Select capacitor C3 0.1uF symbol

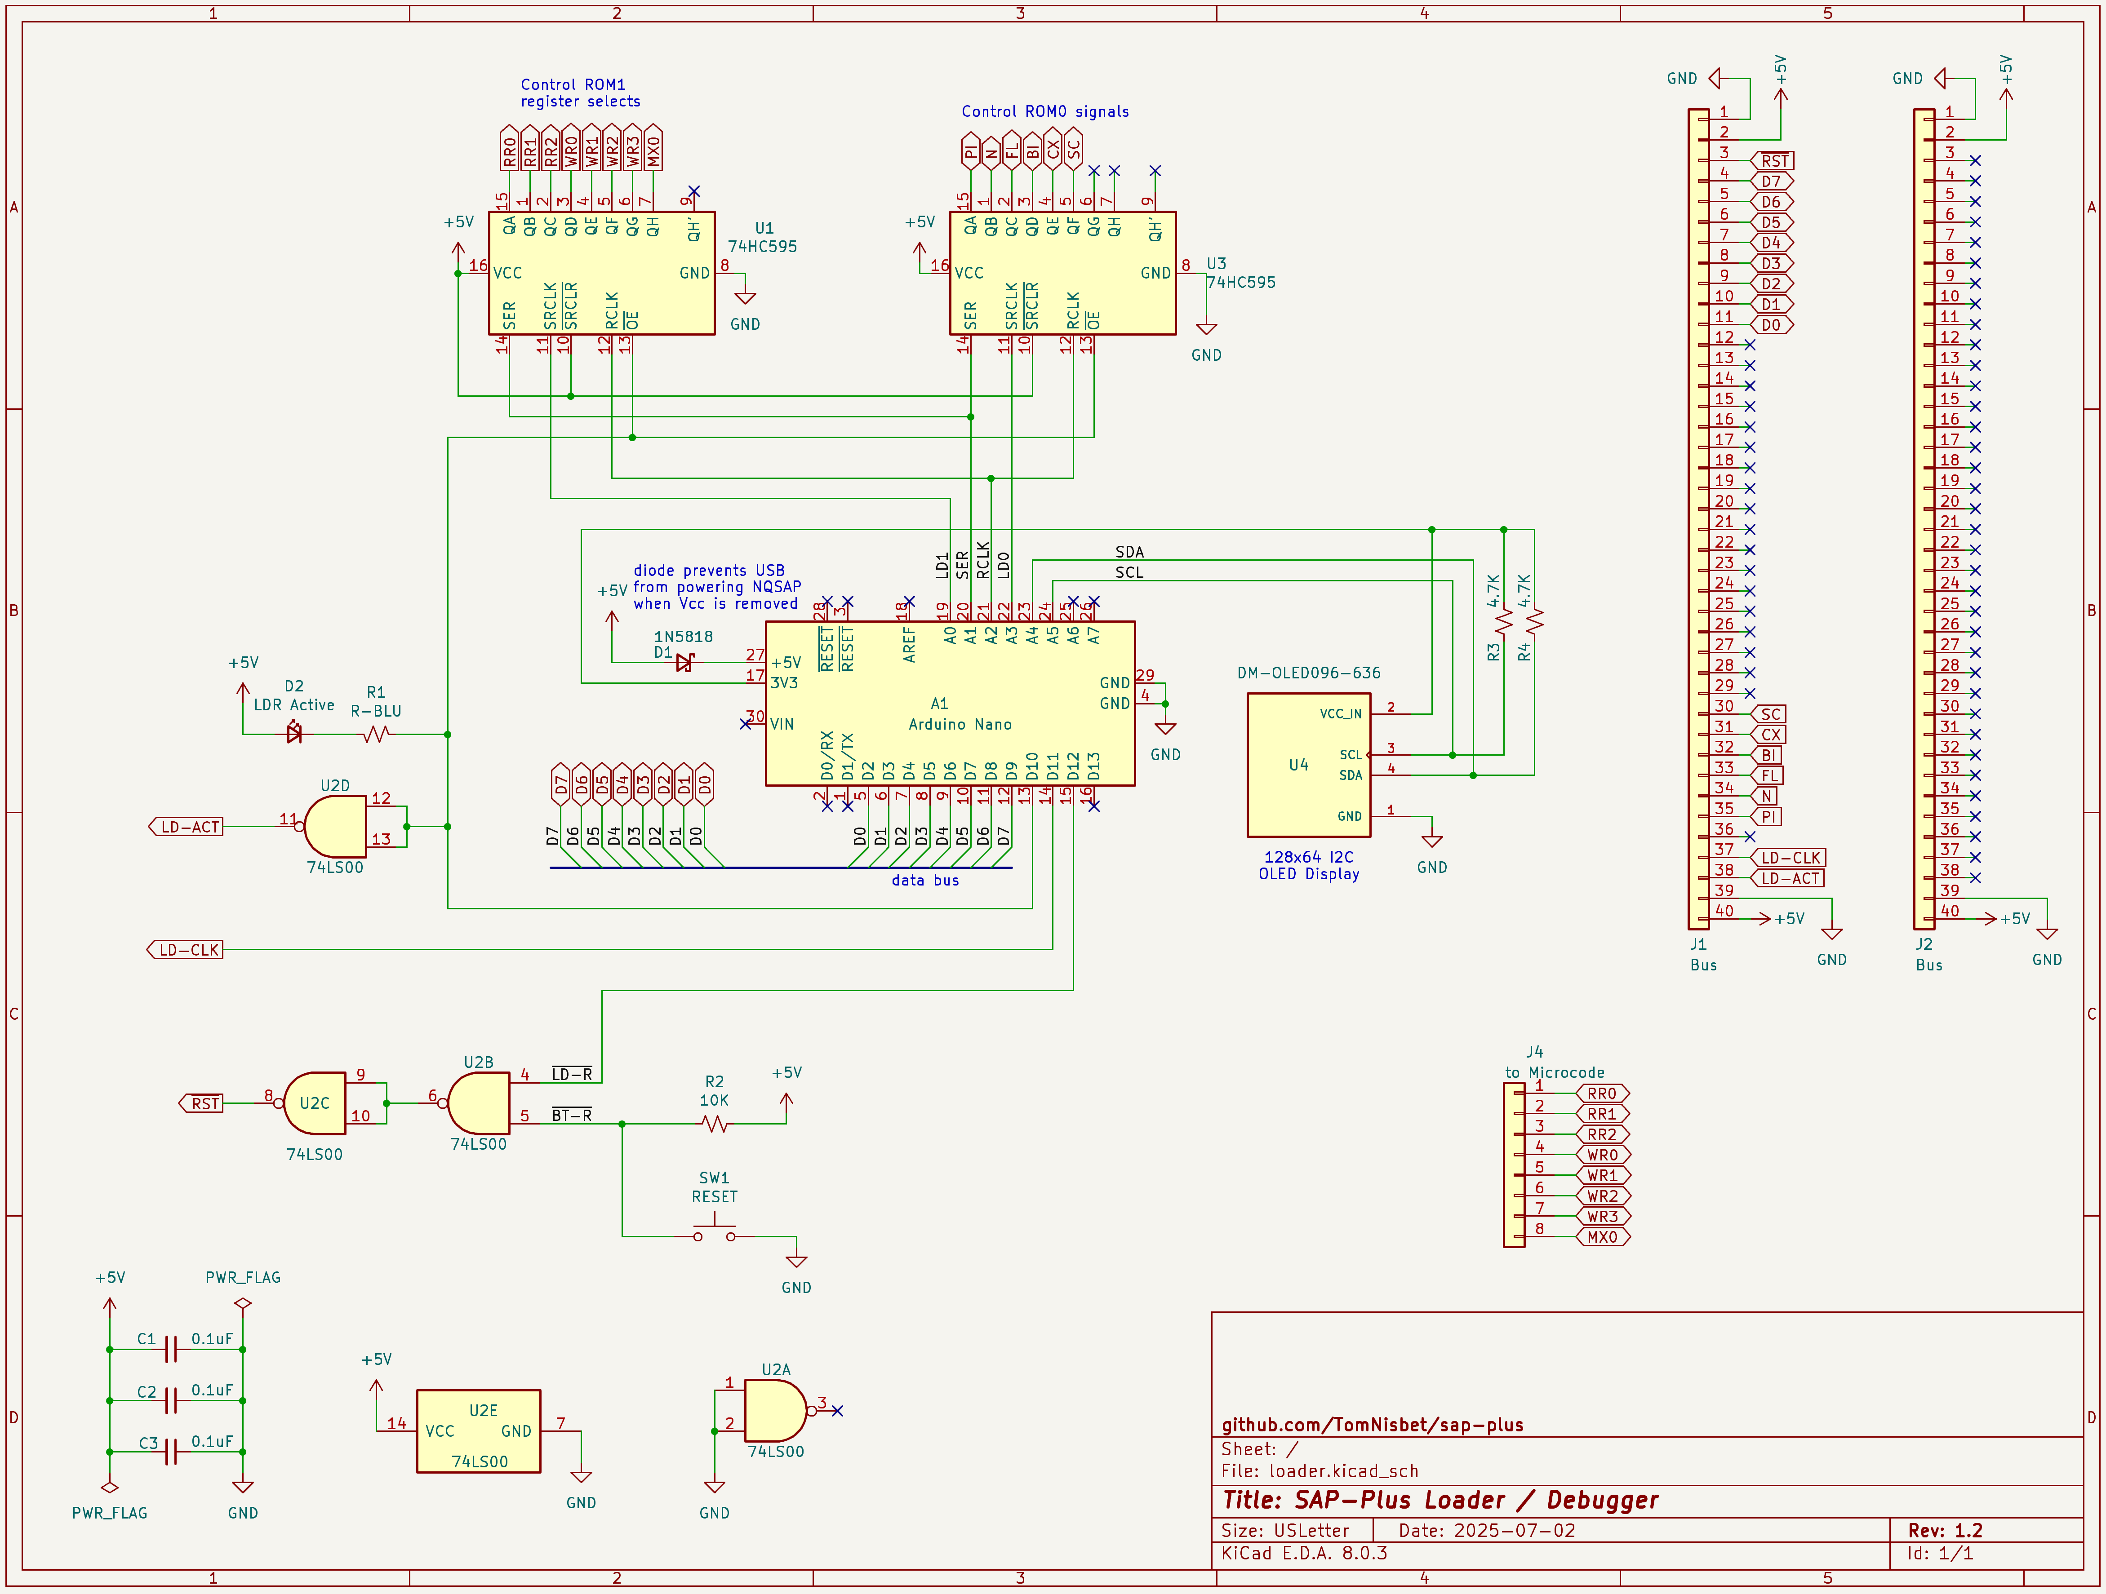171,1451
